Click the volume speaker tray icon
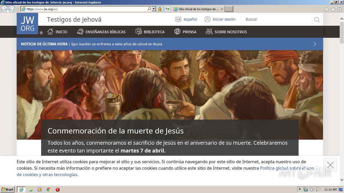Viewport: 344px width, 193px height. pyautogui.click(x=312, y=190)
